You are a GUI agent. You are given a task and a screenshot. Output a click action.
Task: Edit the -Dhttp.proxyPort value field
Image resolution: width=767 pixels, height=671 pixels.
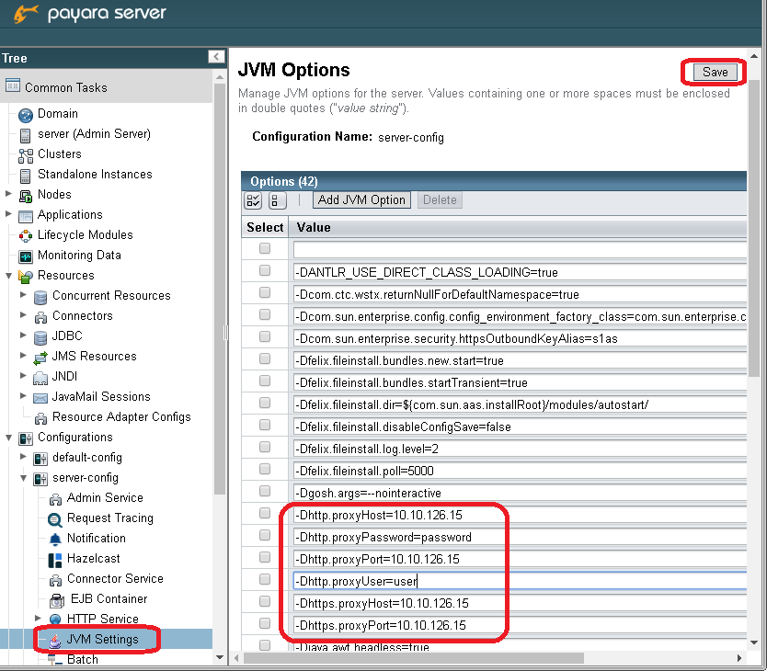[520, 559]
